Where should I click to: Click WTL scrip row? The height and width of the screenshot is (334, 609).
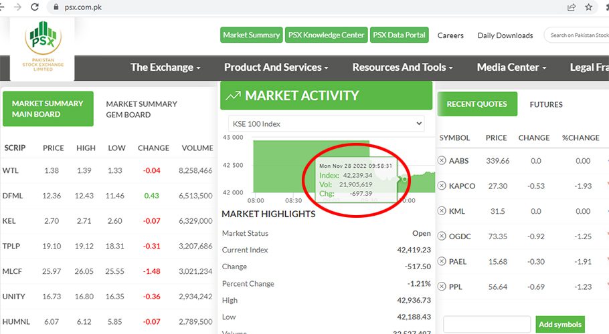pos(108,170)
